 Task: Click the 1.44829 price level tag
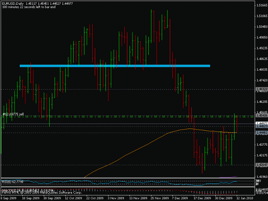262,126
